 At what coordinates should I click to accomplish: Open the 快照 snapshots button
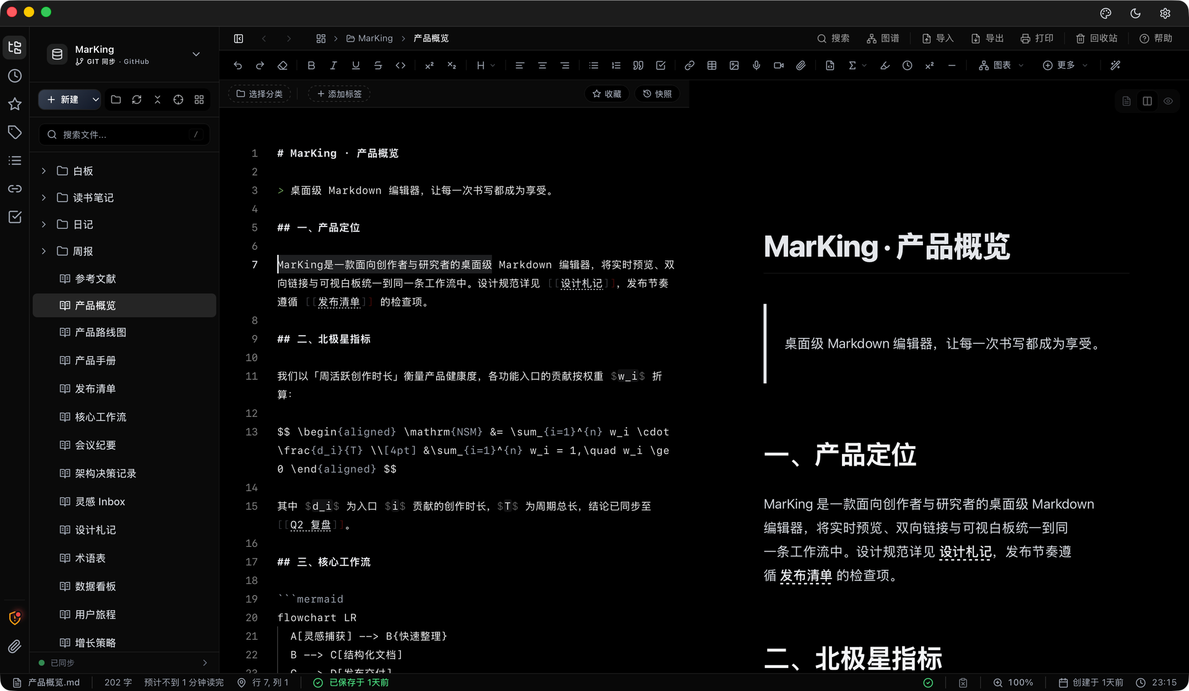point(657,94)
